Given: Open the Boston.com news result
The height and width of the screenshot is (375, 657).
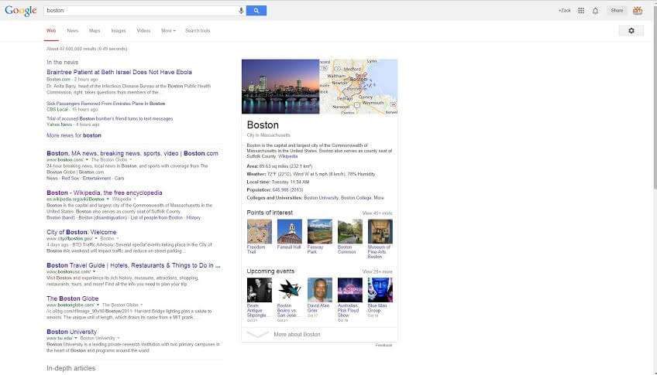Looking at the screenshot, I should [132, 153].
